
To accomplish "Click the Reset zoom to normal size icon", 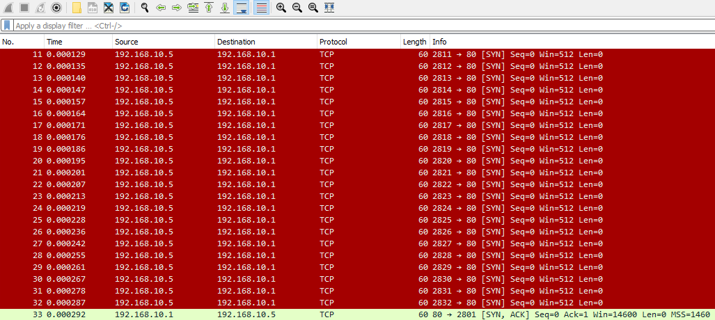I will (313, 8).
